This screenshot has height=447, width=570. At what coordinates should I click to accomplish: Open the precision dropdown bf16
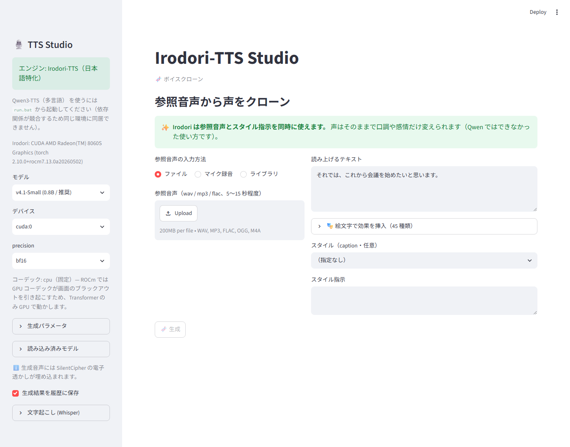click(x=61, y=261)
